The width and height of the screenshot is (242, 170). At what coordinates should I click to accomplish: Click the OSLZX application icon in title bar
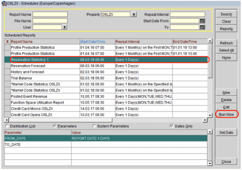pos(4,3)
